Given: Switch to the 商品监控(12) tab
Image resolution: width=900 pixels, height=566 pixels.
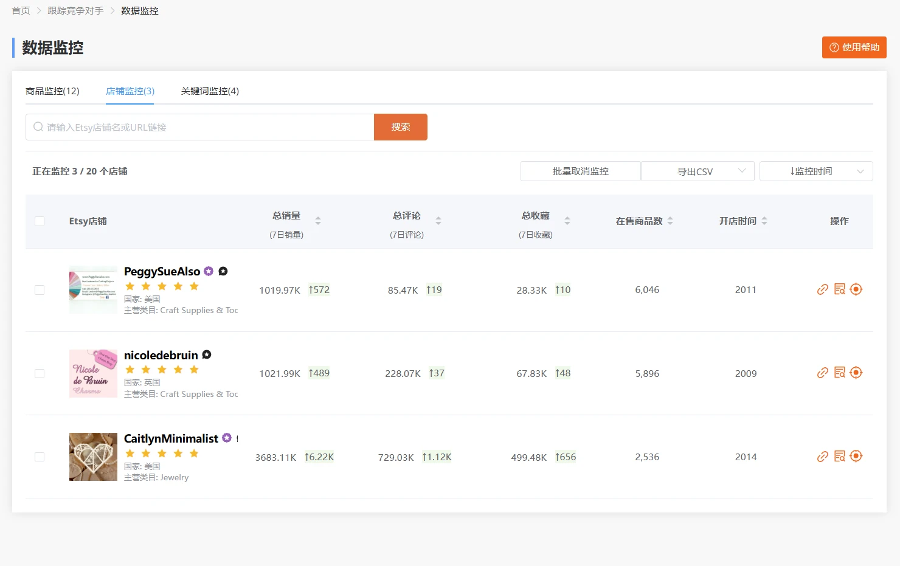Looking at the screenshot, I should pos(52,91).
